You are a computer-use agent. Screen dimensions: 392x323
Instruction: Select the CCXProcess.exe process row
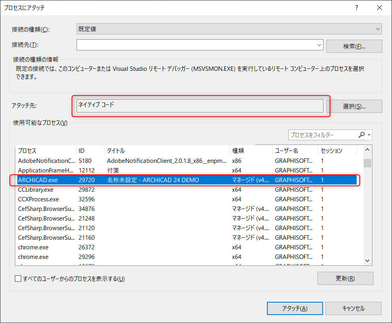[186, 199]
